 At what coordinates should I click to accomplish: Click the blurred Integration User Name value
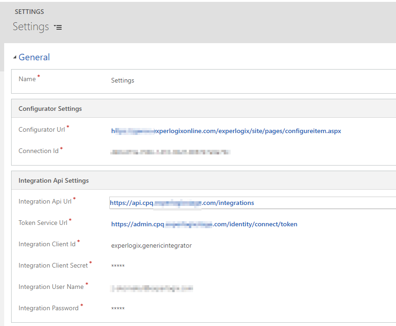coord(151,288)
